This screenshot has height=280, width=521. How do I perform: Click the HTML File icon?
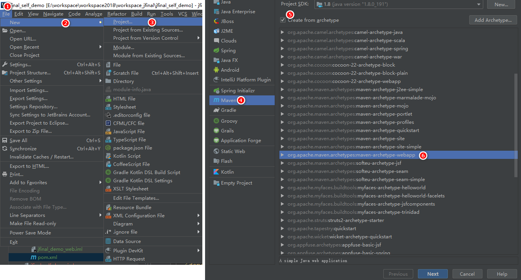tap(109, 99)
